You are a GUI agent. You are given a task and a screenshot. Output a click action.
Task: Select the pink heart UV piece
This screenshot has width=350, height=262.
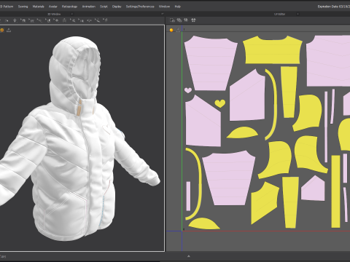[188, 90]
